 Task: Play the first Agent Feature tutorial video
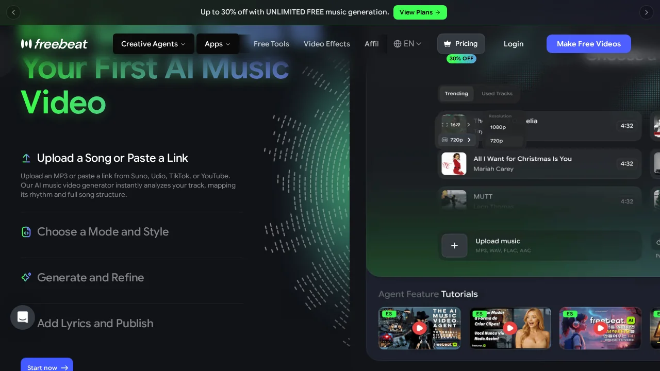[419, 328]
